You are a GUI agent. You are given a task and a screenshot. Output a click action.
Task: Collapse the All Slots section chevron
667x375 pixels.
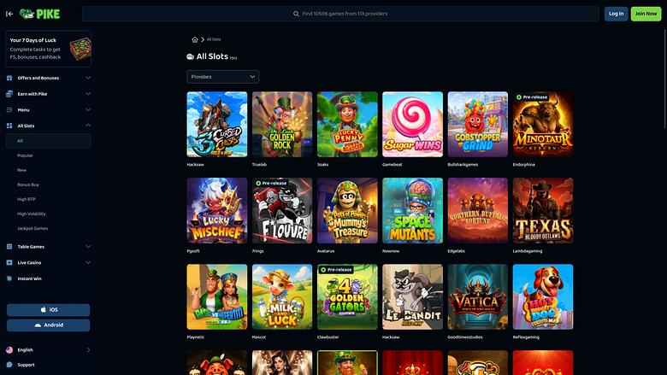88,126
